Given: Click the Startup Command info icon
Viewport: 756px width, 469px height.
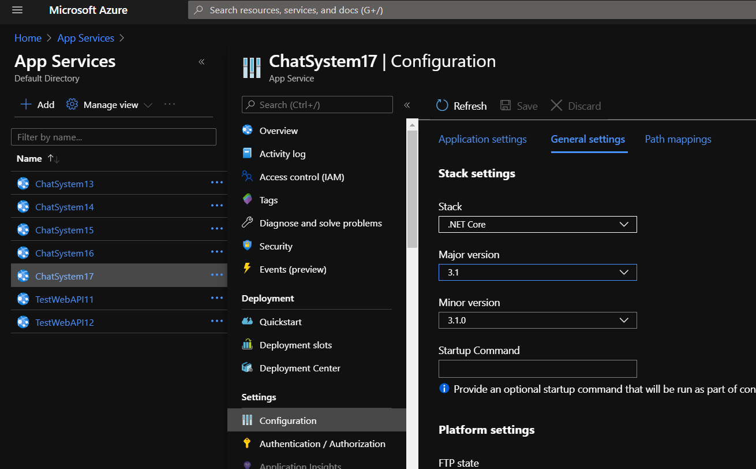Looking at the screenshot, I should click(444, 389).
